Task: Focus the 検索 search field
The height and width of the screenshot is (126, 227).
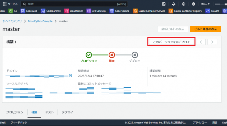Action: click(74, 4)
